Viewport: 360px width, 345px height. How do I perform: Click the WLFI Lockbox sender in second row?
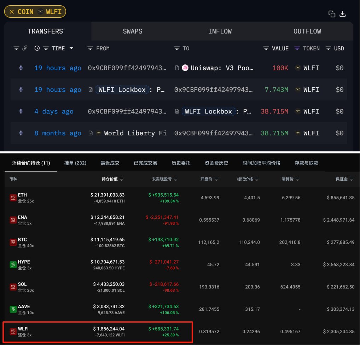coord(122,90)
